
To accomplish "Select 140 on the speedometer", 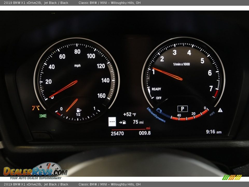I will 106,80.
